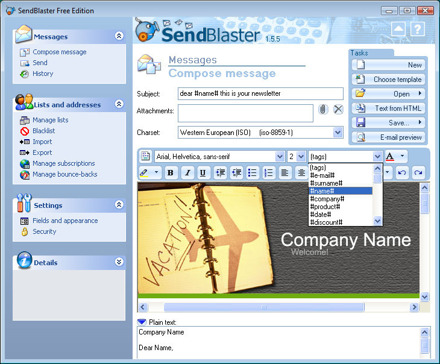
Task: Toggle underline formatting
Action: click(x=203, y=173)
